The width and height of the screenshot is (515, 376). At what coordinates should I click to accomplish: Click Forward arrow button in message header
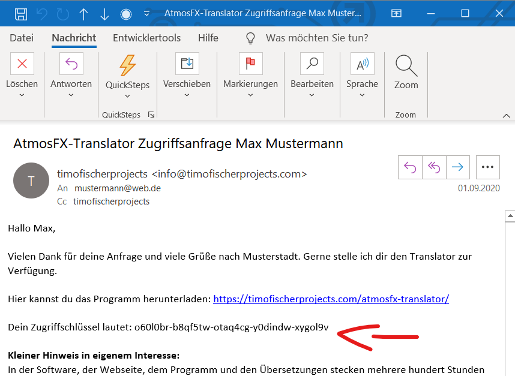tap(458, 167)
